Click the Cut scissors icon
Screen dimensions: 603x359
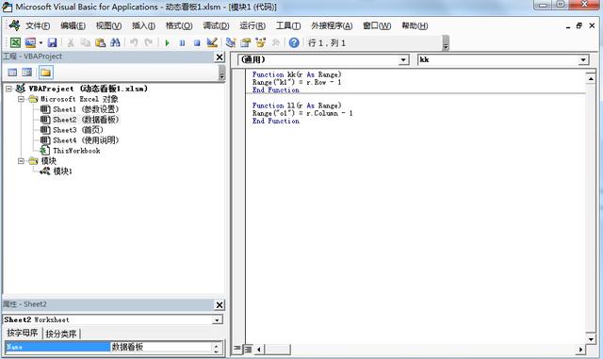pyautogui.click(x=71, y=42)
